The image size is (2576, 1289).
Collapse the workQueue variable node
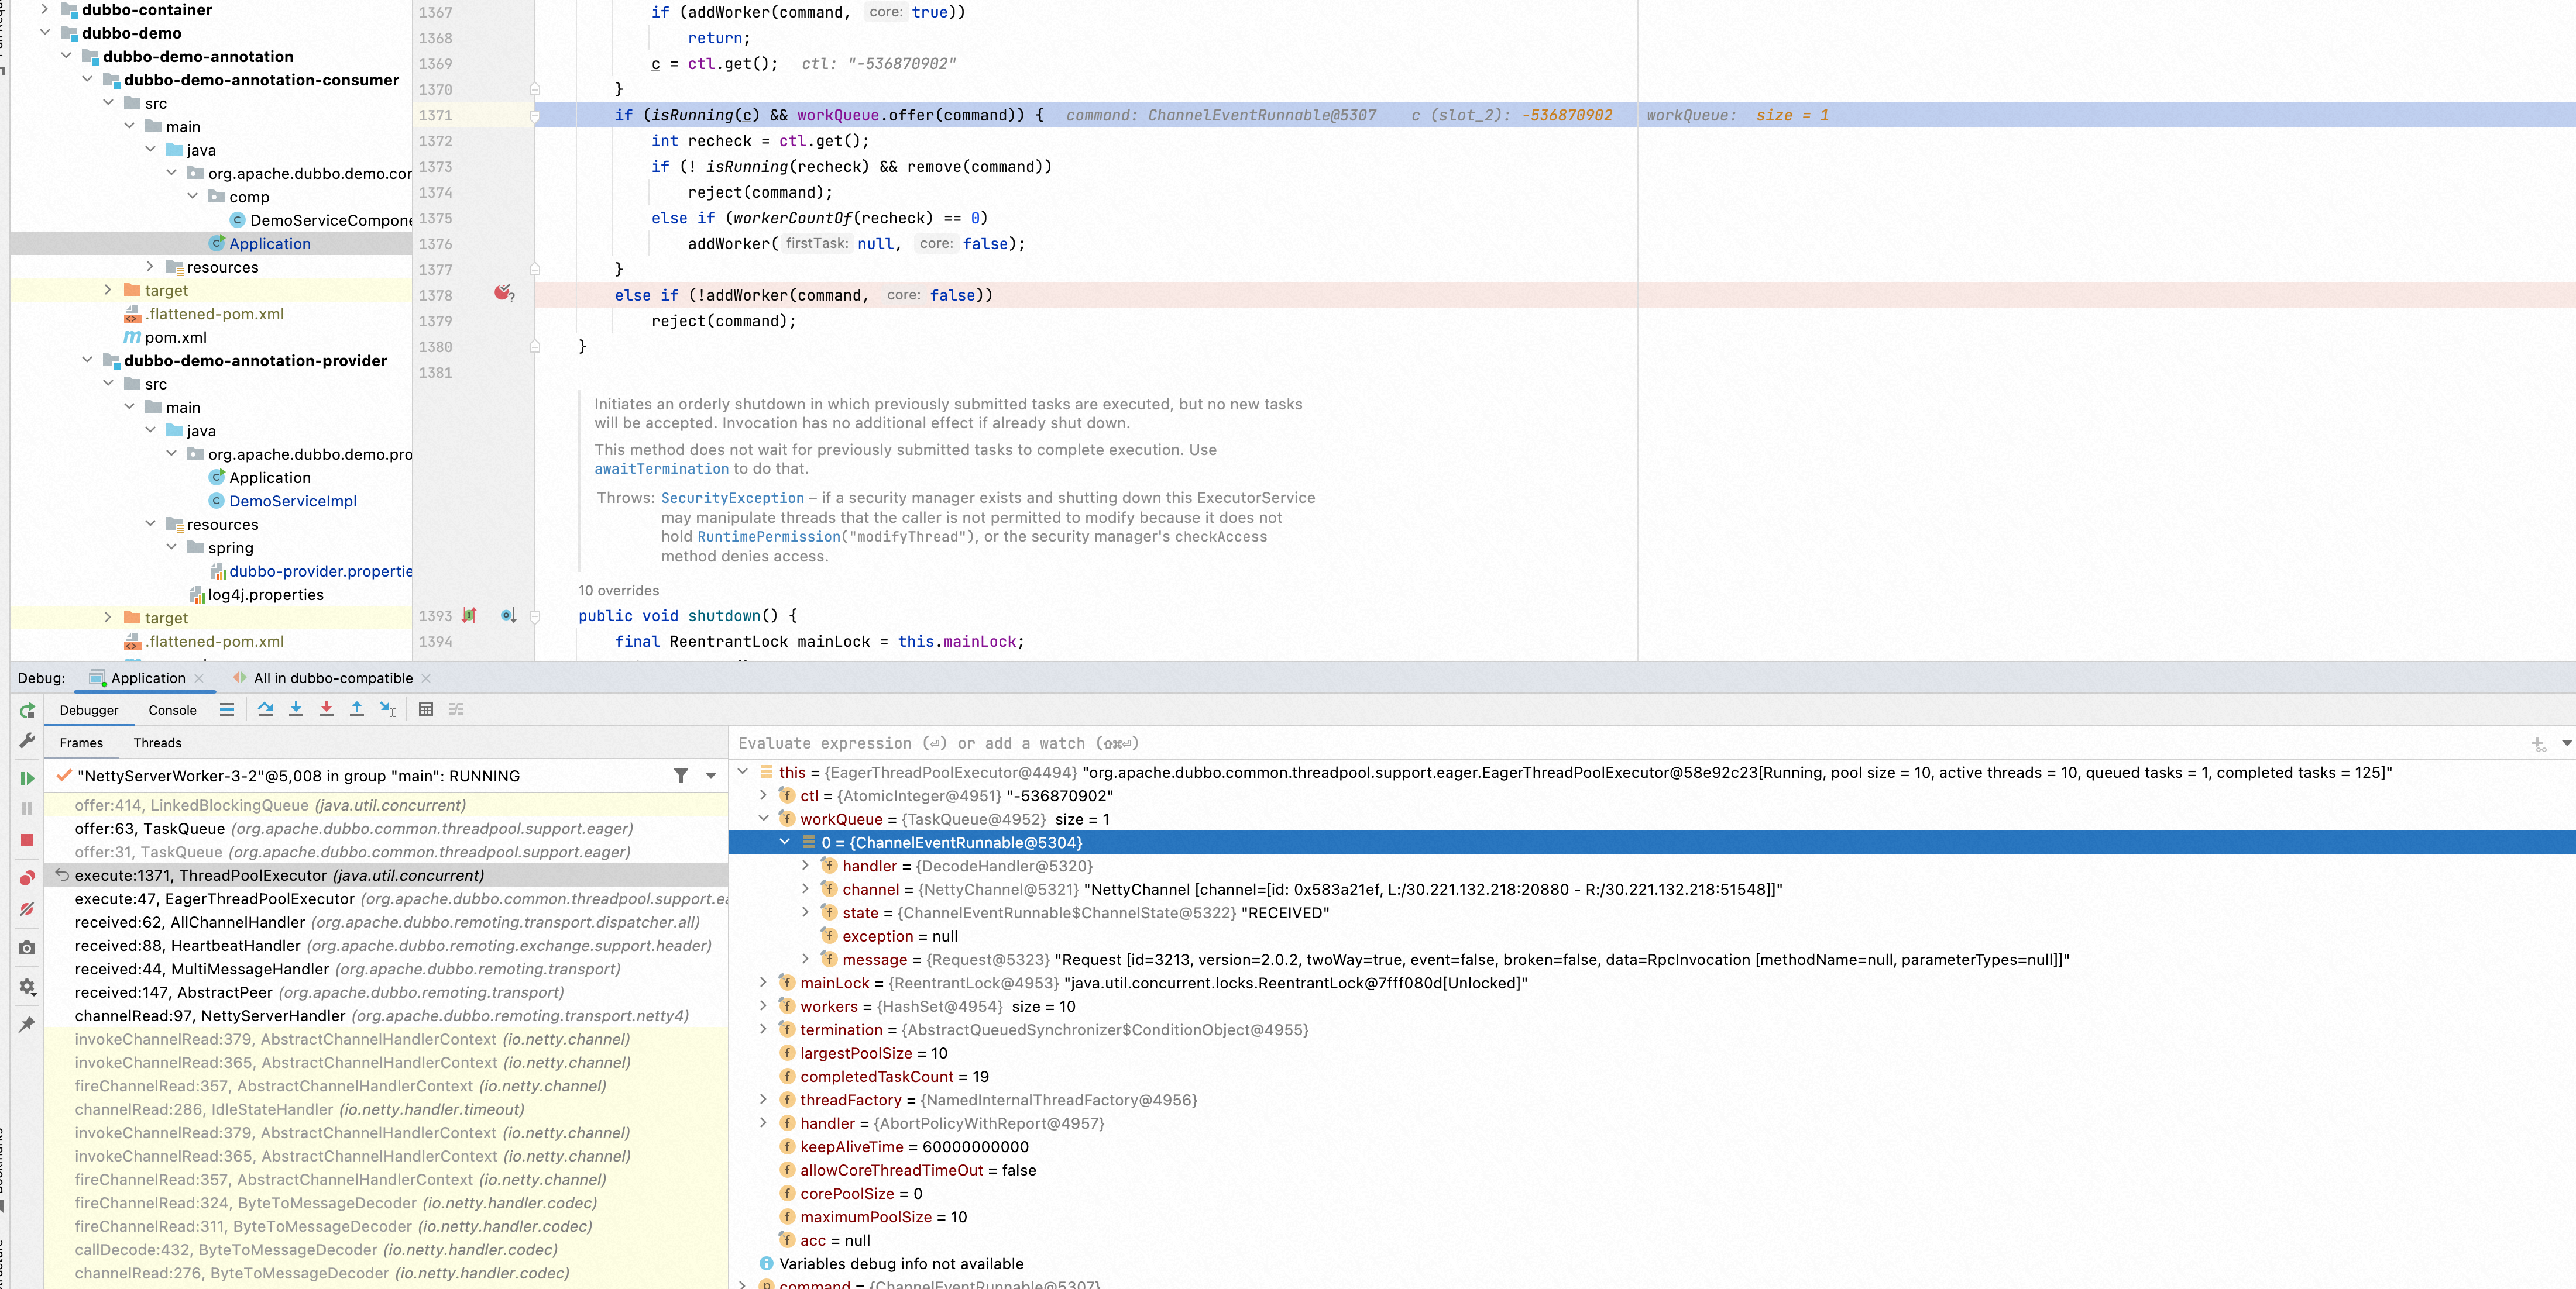(x=764, y=818)
